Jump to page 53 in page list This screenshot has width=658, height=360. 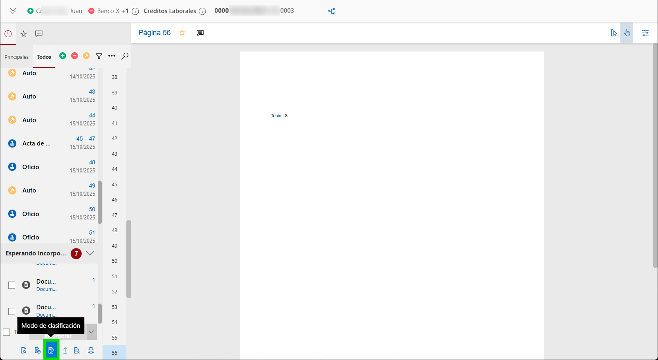click(115, 307)
